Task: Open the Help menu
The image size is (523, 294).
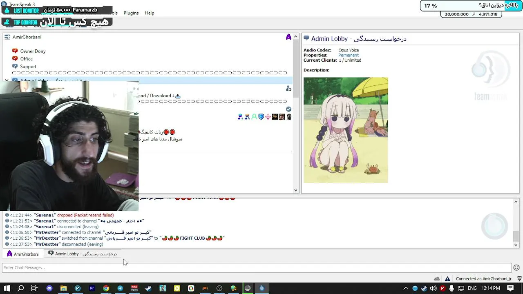Action: [150, 13]
